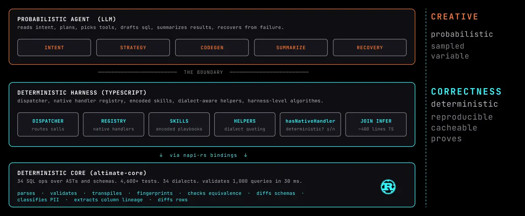This screenshot has width=525, height=216.
Task: Click the DETERMINISTIC HARNESS (TYPESCRIPT) title
Action: tap(82, 93)
